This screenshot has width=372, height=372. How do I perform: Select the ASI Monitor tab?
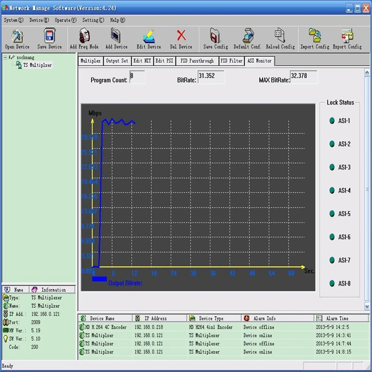coord(259,61)
